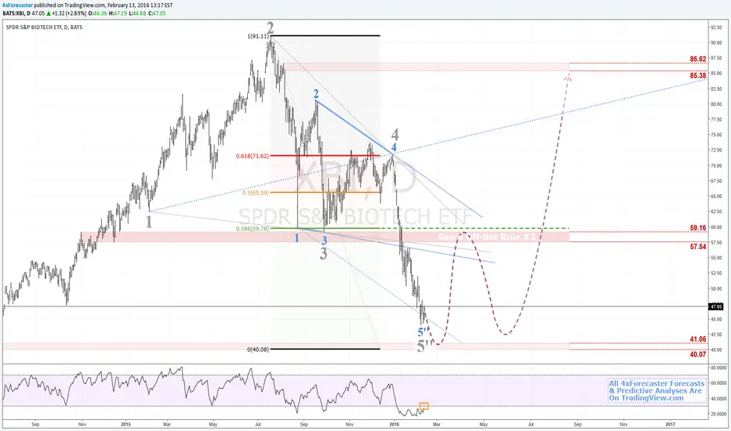Click the BATS:XBI ticker symbol in header

tap(13, 13)
